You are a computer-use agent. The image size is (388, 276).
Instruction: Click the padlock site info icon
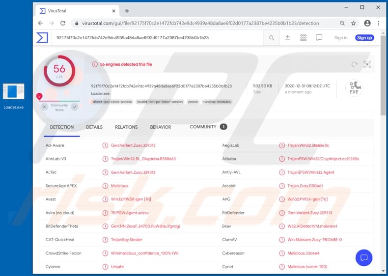77,23
